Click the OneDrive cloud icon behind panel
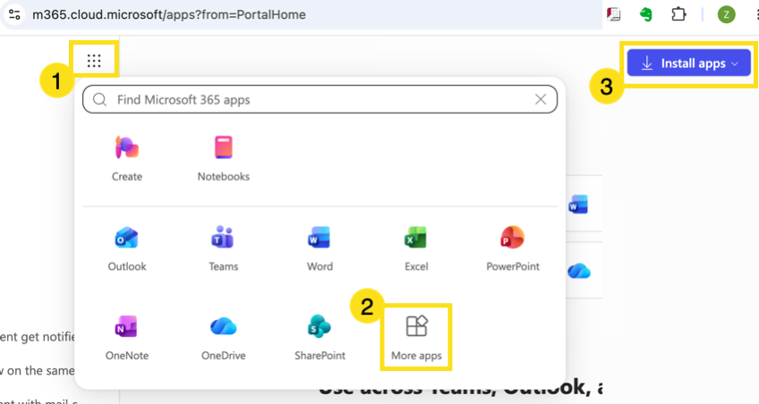Viewport: 759px width, 404px height. [579, 271]
